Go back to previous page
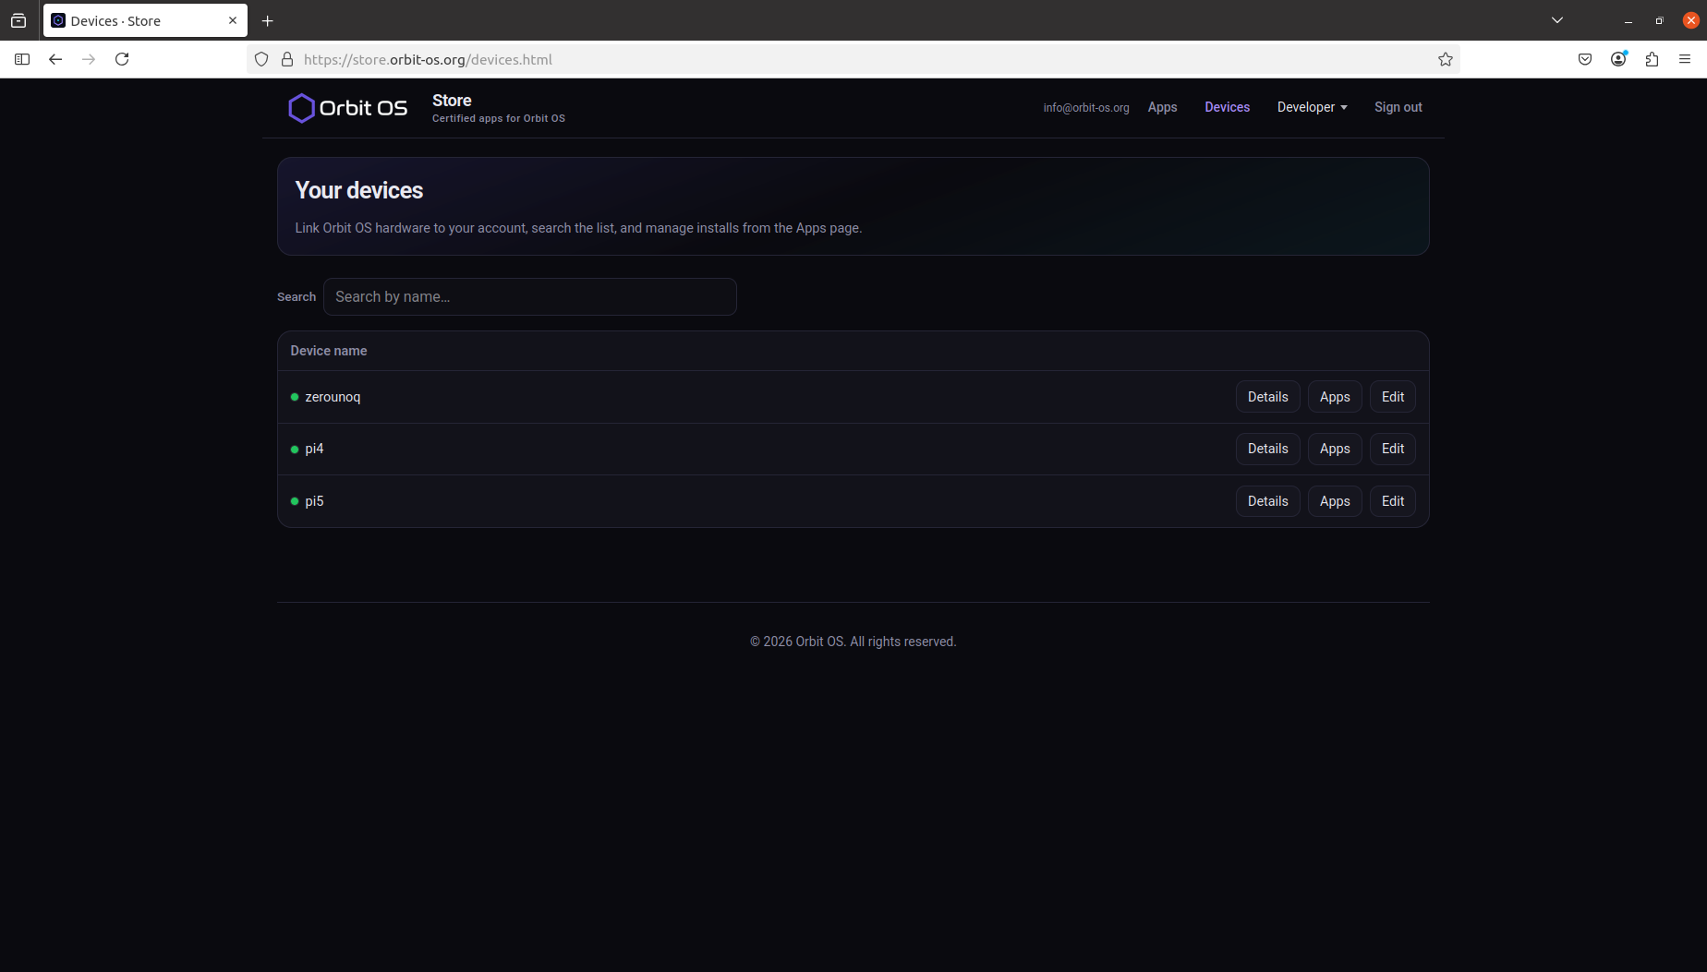Viewport: 1707px width, 972px height. [55, 59]
